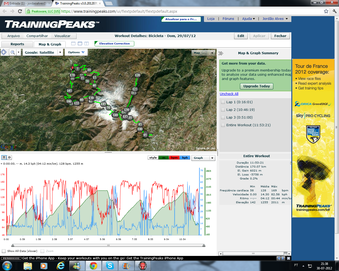The height and width of the screenshot is (271, 339).
Task: Open Windows Explorer from taskbar
Action: 28,266
